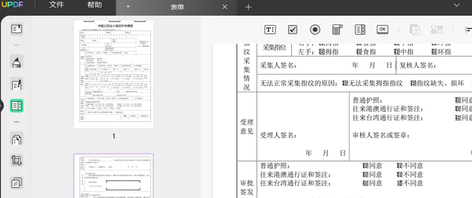Open the Edit PDF tool
This screenshot has height=198, width=472.
pos(16,85)
